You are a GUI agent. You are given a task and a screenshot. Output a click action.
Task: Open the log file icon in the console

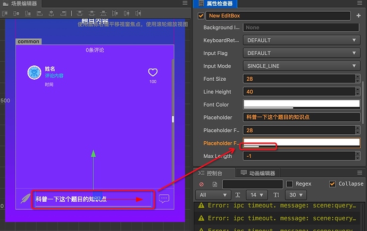pyautogui.click(x=215, y=184)
